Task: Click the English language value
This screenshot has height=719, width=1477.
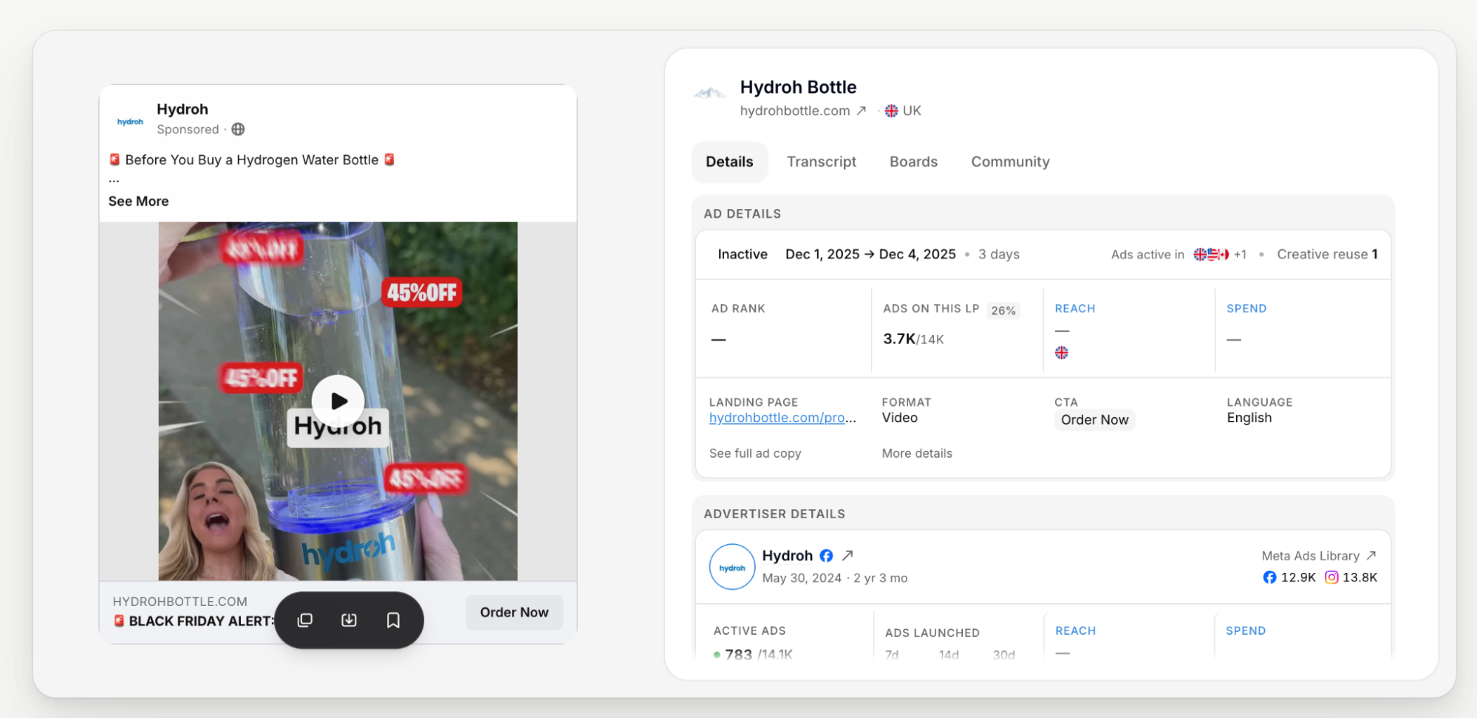Action: pos(1249,418)
